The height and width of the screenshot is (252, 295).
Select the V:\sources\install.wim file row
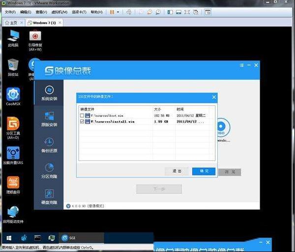pos(147,122)
